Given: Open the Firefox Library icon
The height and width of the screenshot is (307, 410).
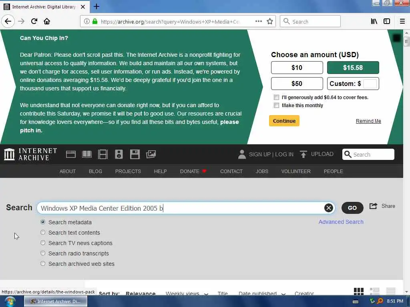Looking at the screenshot, I should coord(374,22).
